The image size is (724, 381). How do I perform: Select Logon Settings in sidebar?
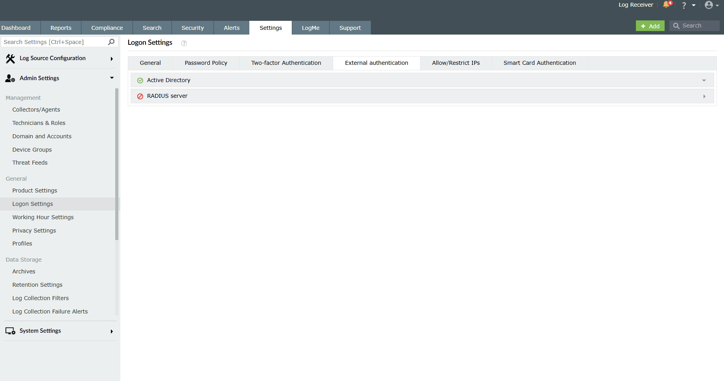point(33,204)
